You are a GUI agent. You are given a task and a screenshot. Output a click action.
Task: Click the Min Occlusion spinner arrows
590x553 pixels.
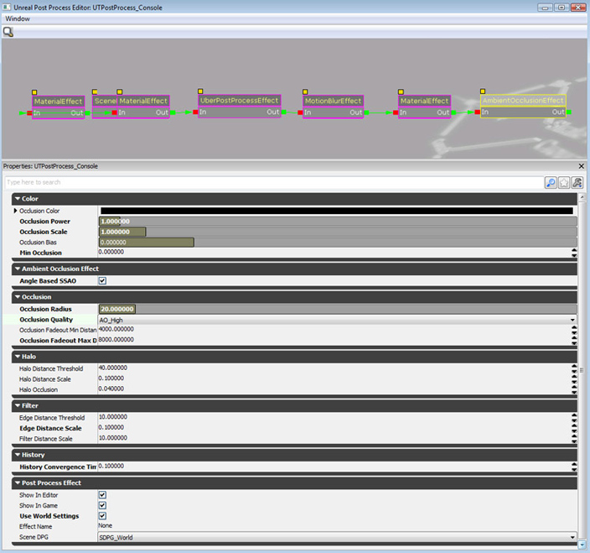coord(574,253)
